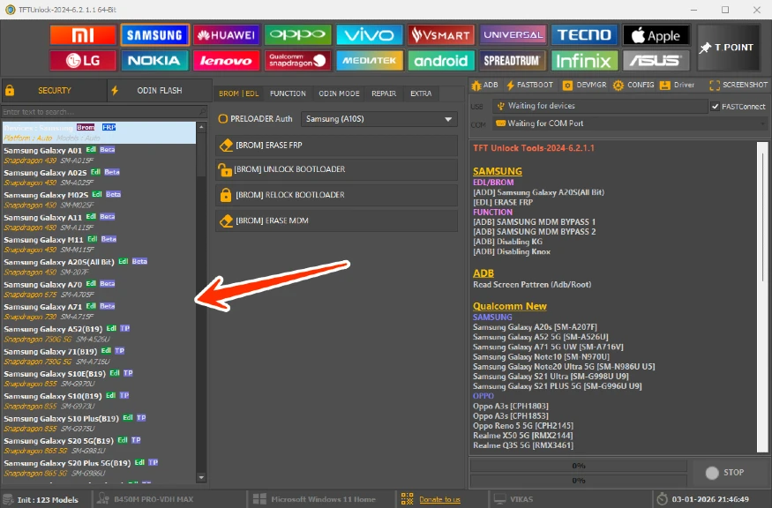Choose the Apple brand icon

(656, 35)
